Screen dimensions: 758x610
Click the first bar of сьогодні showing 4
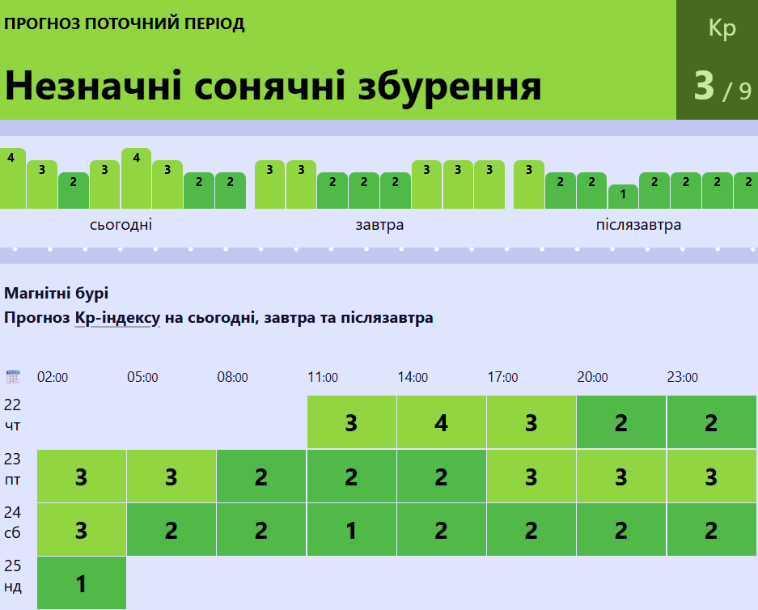point(11,178)
